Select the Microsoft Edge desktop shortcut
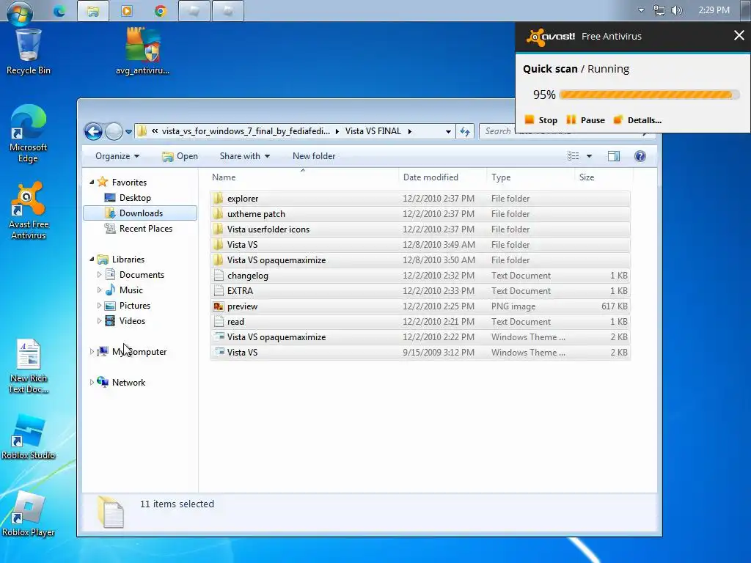Viewport: 751px width, 563px height. 29,133
